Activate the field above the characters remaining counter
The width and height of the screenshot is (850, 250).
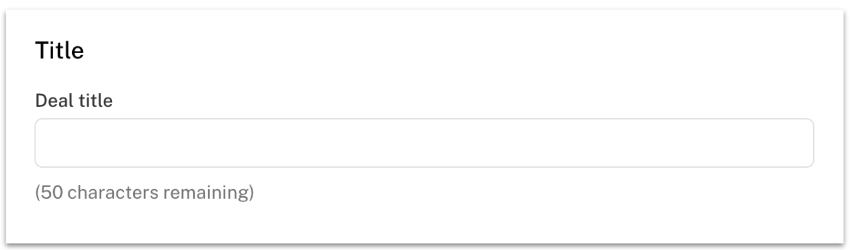(424, 143)
